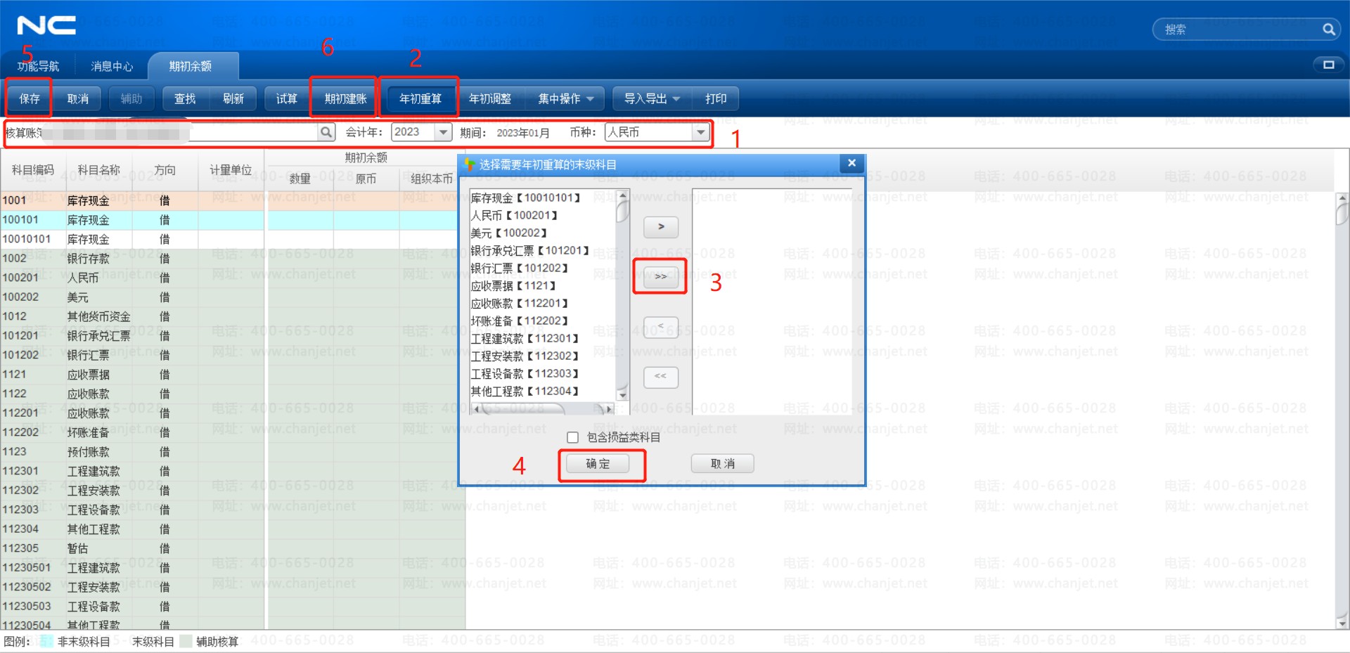This screenshot has width=1350, height=653.
Task: Click the 刷新 toolbar button
Action: (x=233, y=99)
